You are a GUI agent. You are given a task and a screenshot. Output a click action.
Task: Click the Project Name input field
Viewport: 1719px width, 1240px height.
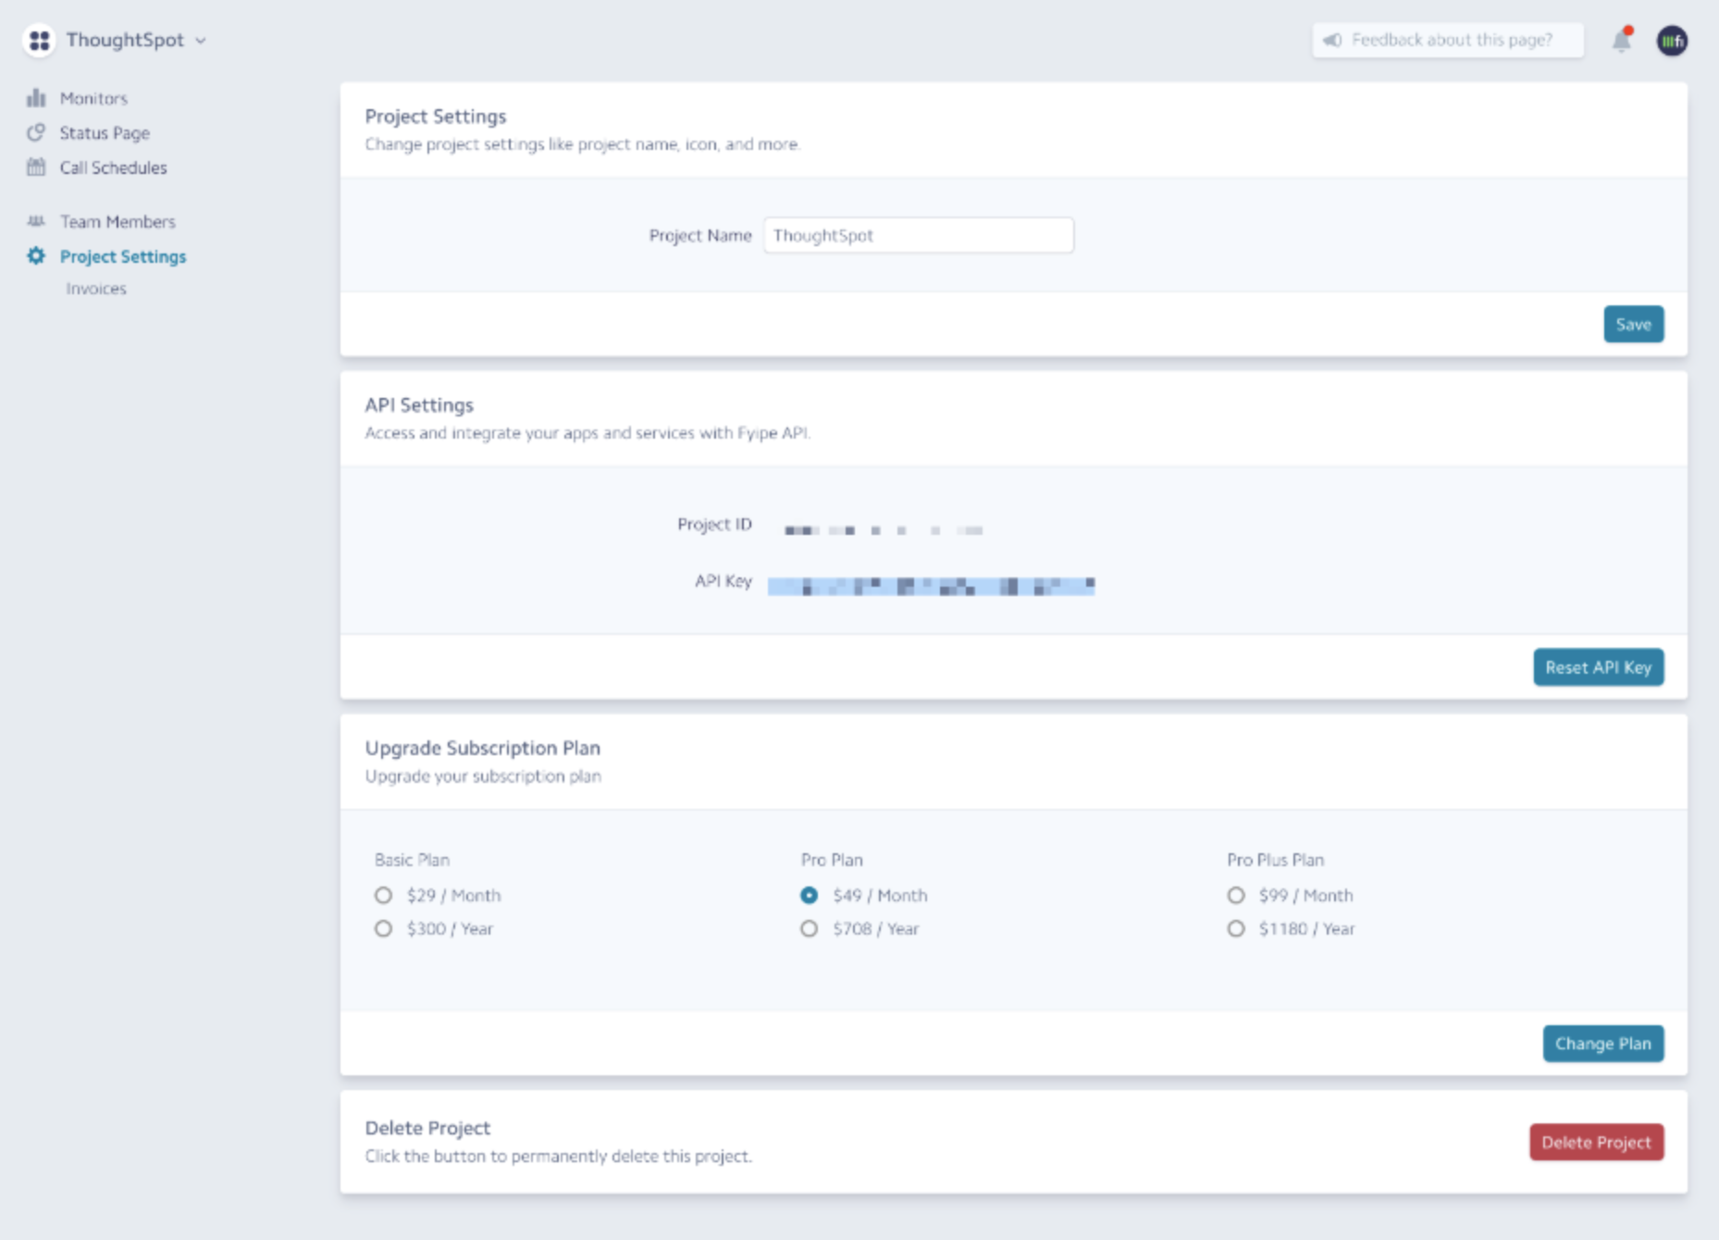(918, 235)
